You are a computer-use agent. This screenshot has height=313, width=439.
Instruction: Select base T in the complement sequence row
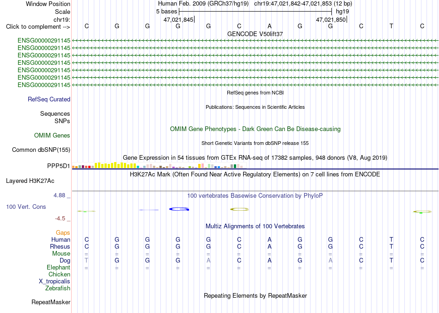click(x=391, y=26)
